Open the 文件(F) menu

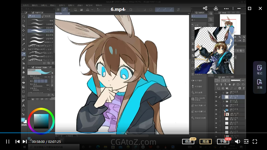[x=26, y=5]
